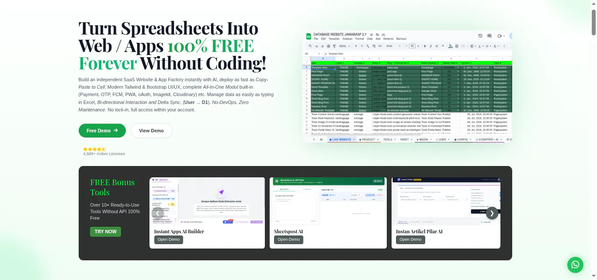597x280 pixels.
Task: Click the five-star rating icons
Action: click(x=94, y=149)
